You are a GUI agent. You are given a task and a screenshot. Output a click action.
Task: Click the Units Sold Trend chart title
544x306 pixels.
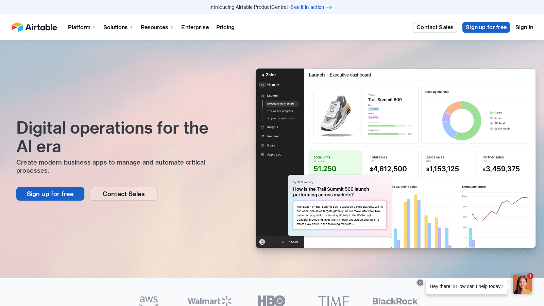[x=474, y=187]
